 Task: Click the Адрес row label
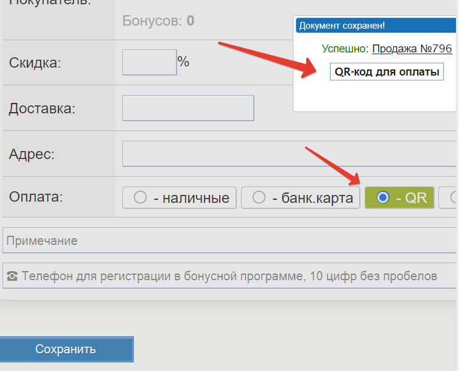pos(32,154)
